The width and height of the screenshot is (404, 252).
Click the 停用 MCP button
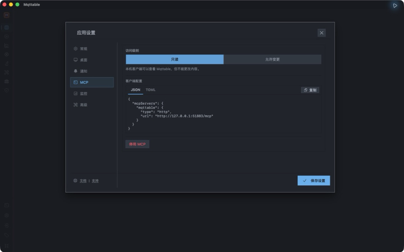click(x=137, y=144)
